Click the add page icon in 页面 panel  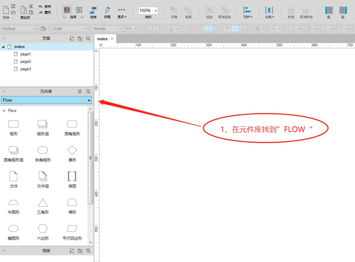tap(71, 39)
